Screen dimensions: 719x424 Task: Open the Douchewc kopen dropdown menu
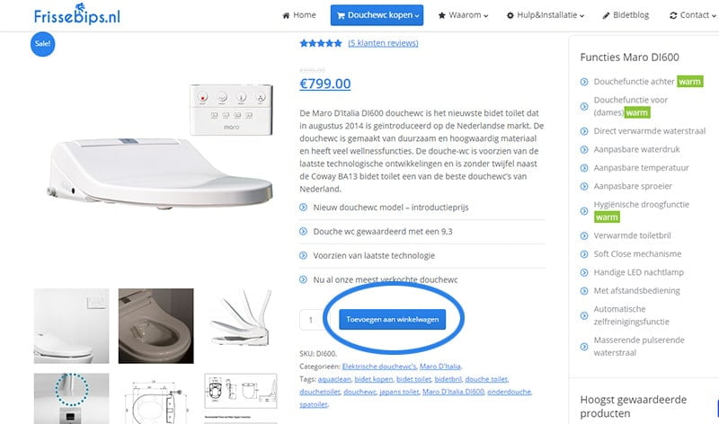tap(377, 16)
